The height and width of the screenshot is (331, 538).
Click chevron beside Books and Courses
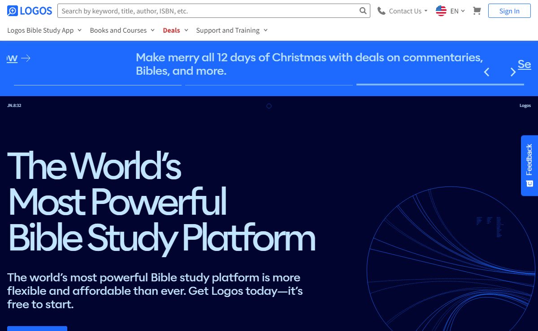click(152, 30)
